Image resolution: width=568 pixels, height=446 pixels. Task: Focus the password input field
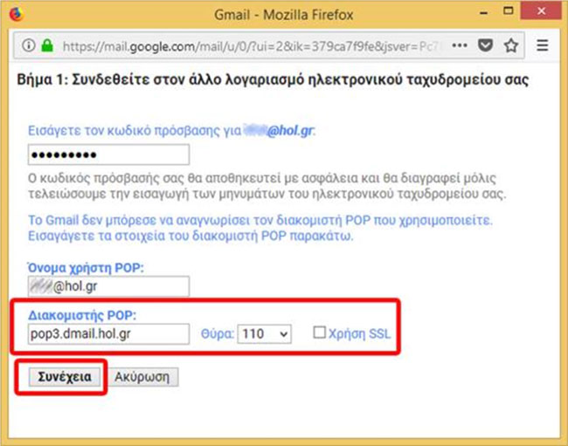tap(108, 154)
